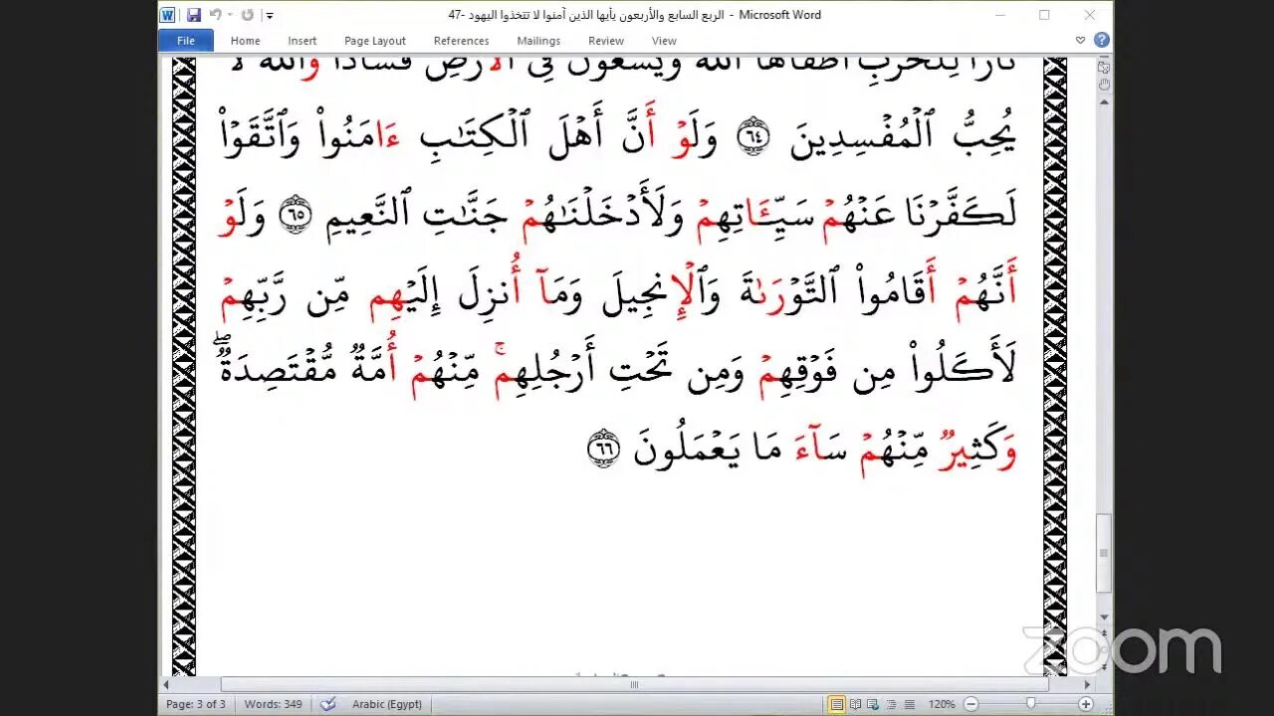This screenshot has width=1274, height=716.
Task: Open the Review tab
Action: [x=605, y=41]
